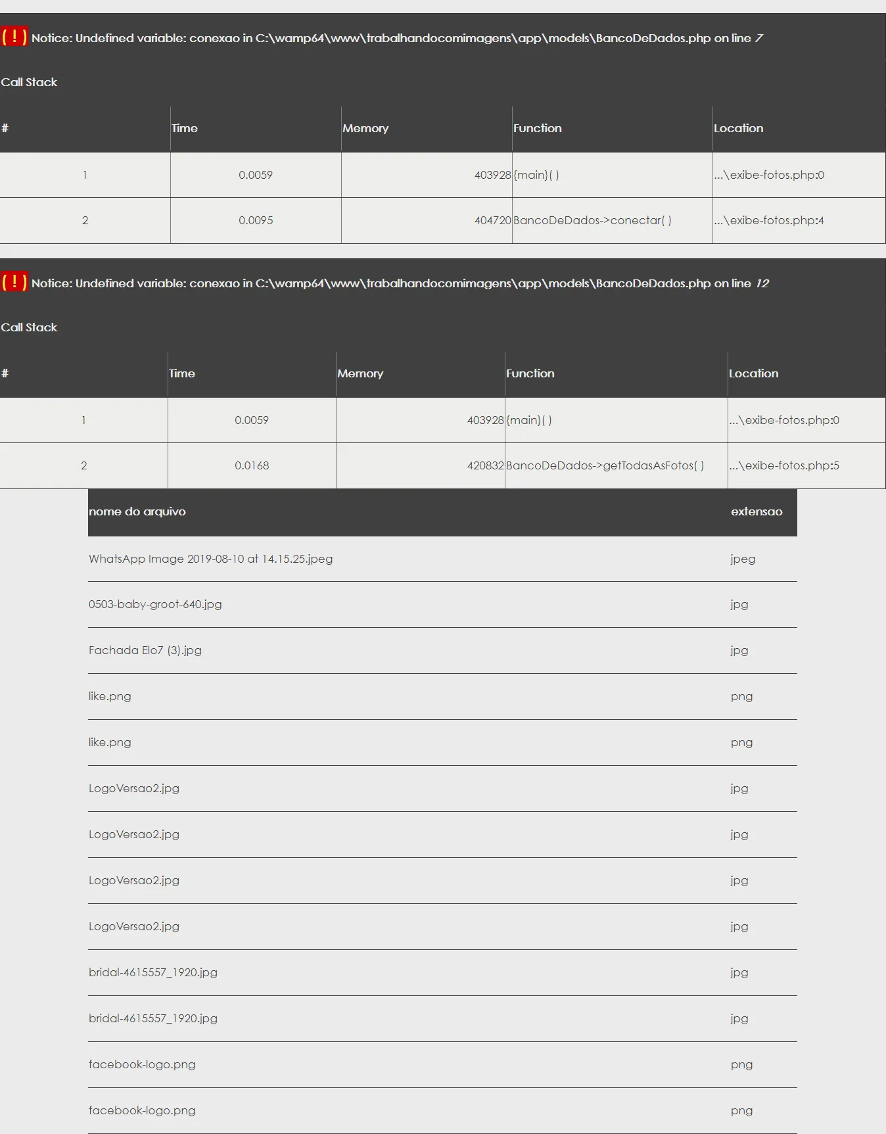
Task: Click the 'extensao' column header
Action: click(757, 511)
